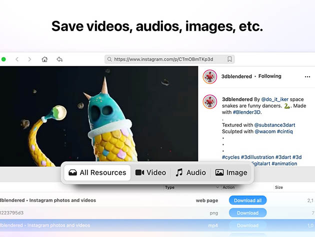Open the #cintiq hashtag
Screen dimensions: 315x237
[284, 131]
